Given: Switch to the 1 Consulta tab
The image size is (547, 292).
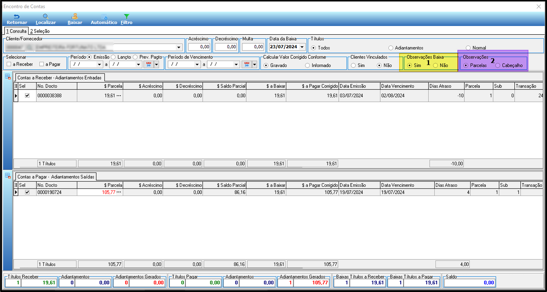Looking at the screenshot, I should [16, 31].
